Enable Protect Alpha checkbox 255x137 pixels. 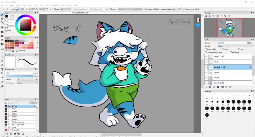coord(206,49)
